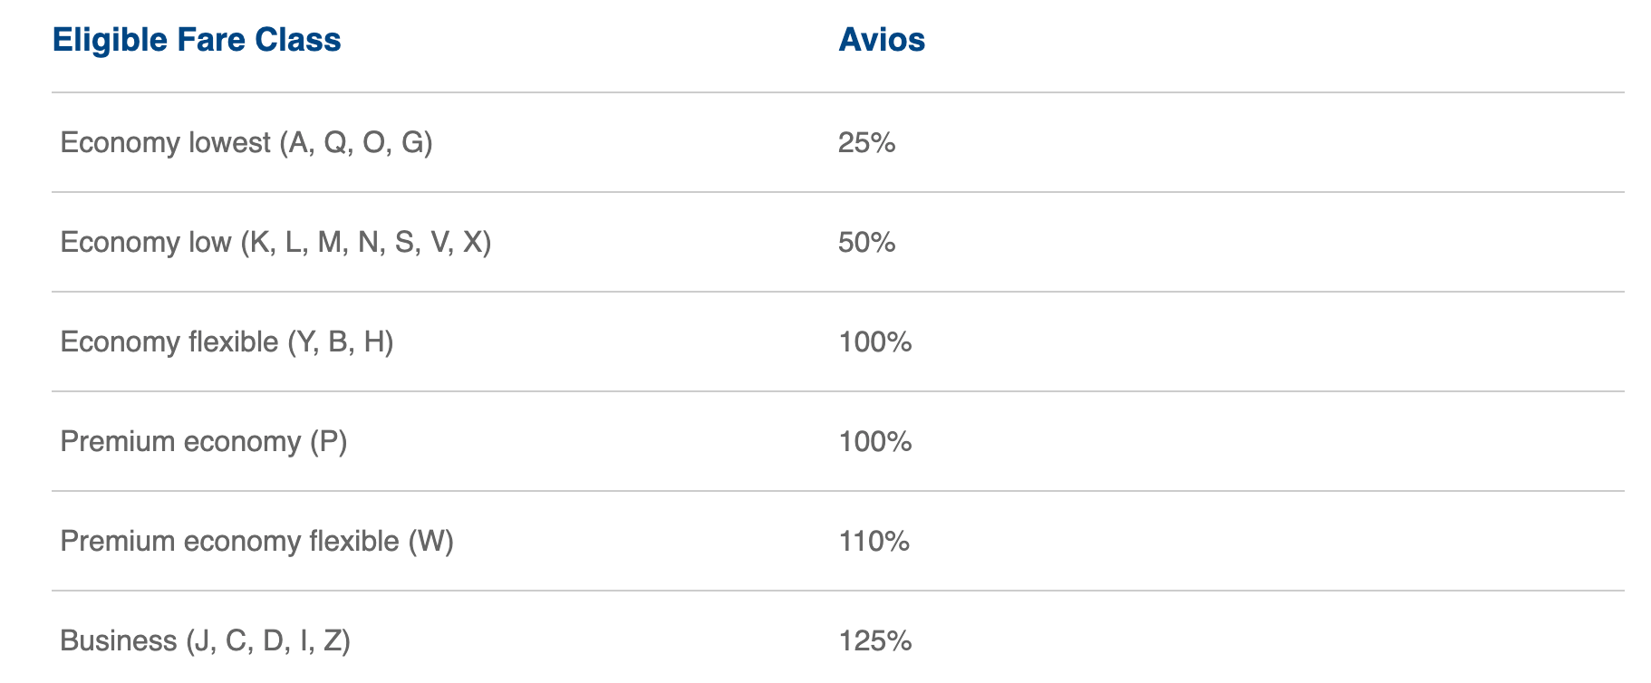Screen dimensions: 1651x683
Task: Click the Avios column header
Action: pos(881,40)
